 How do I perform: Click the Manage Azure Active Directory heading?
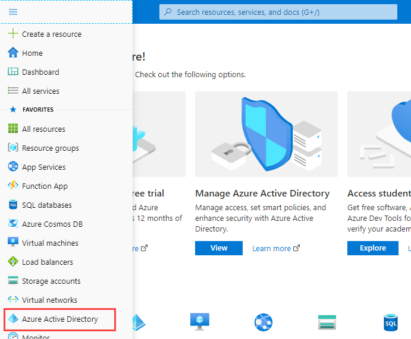(x=262, y=194)
